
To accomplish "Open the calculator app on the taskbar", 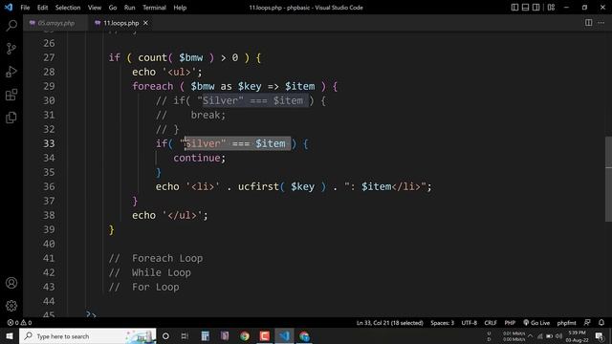I will click(x=206, y=336).
